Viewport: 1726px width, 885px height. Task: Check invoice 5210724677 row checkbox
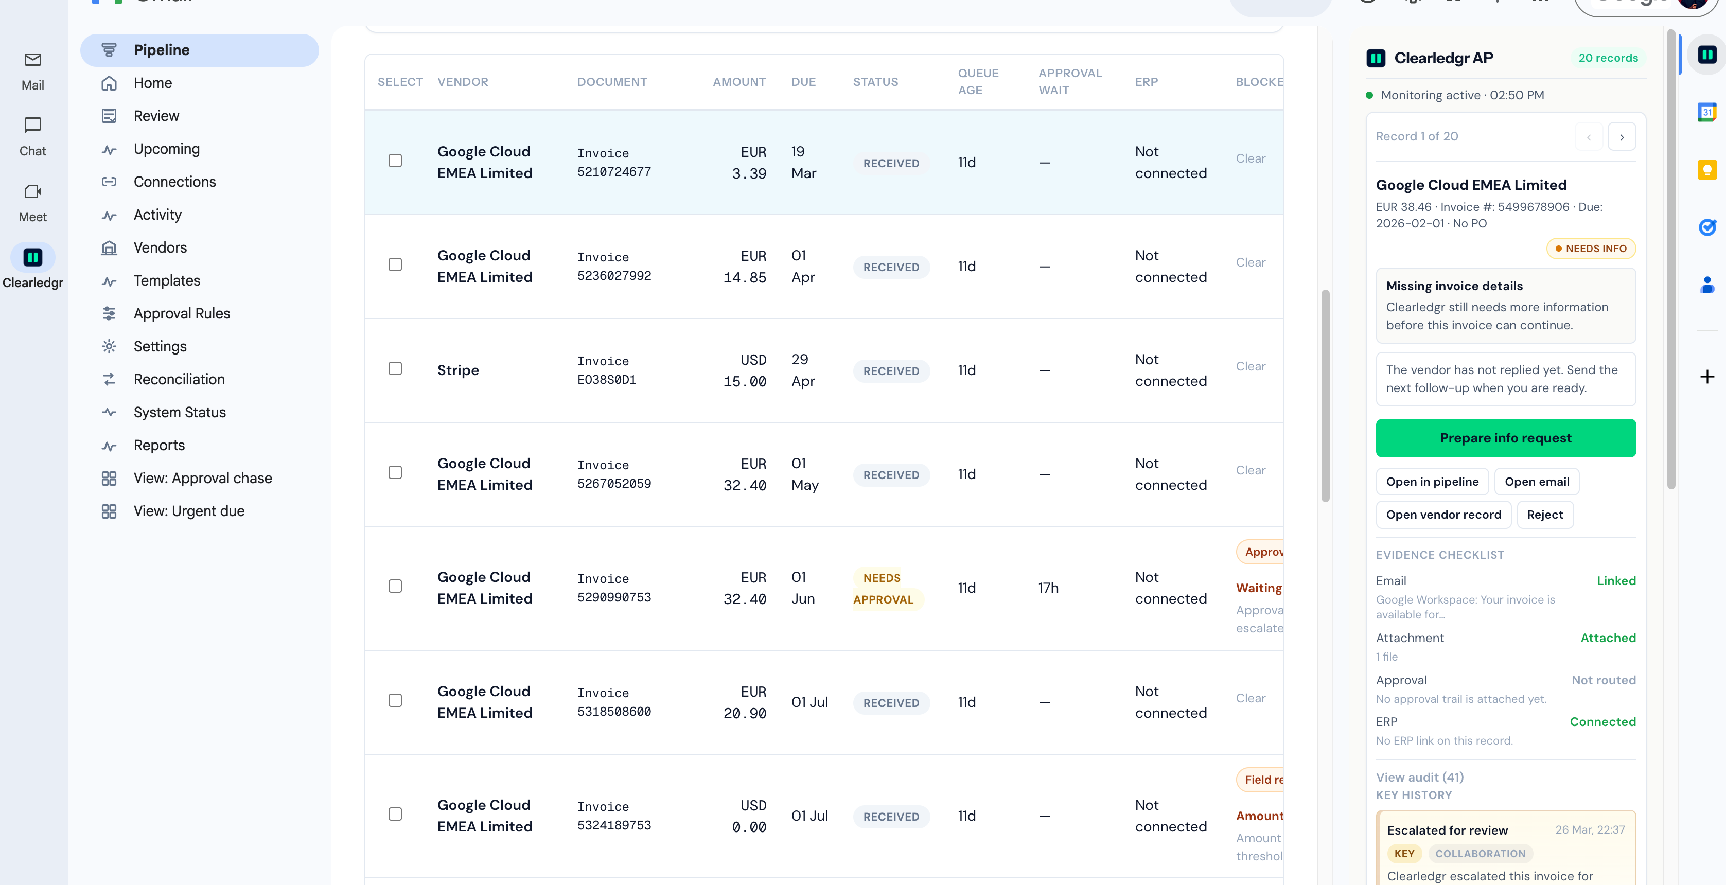click(395, 161)
